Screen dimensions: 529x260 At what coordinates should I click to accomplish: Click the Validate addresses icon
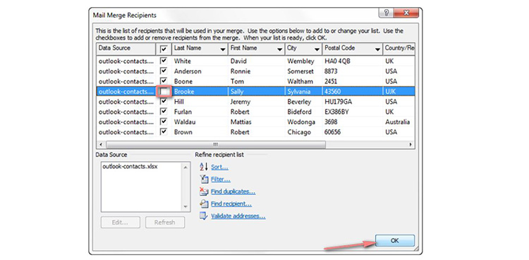[204, 215]
